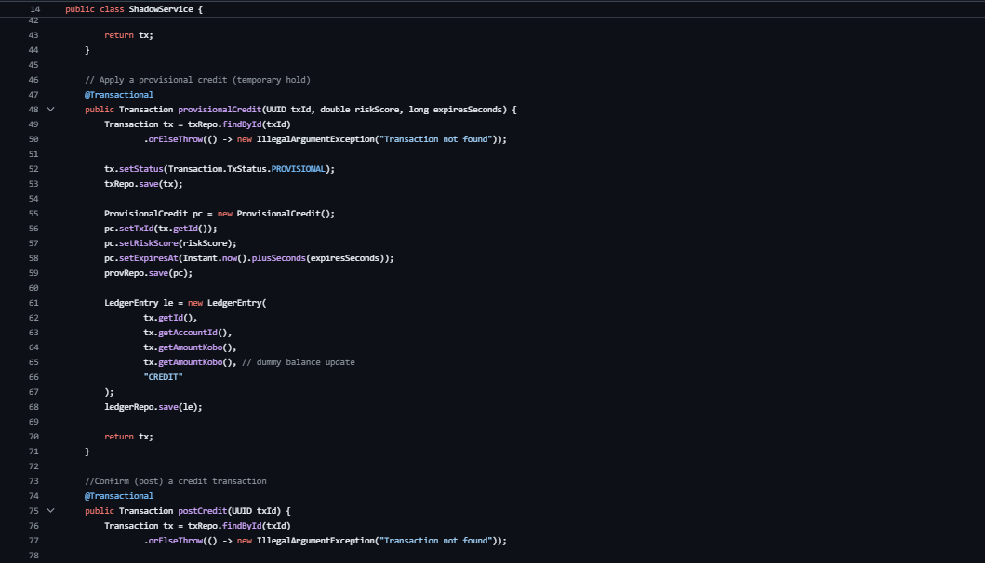Image resolution: width=985 pixels, height=563 pixels.
Task: Select line number 70 in the gutter
Action: (34, 437)
